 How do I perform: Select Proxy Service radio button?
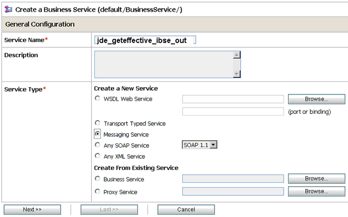tap(97, 191)
